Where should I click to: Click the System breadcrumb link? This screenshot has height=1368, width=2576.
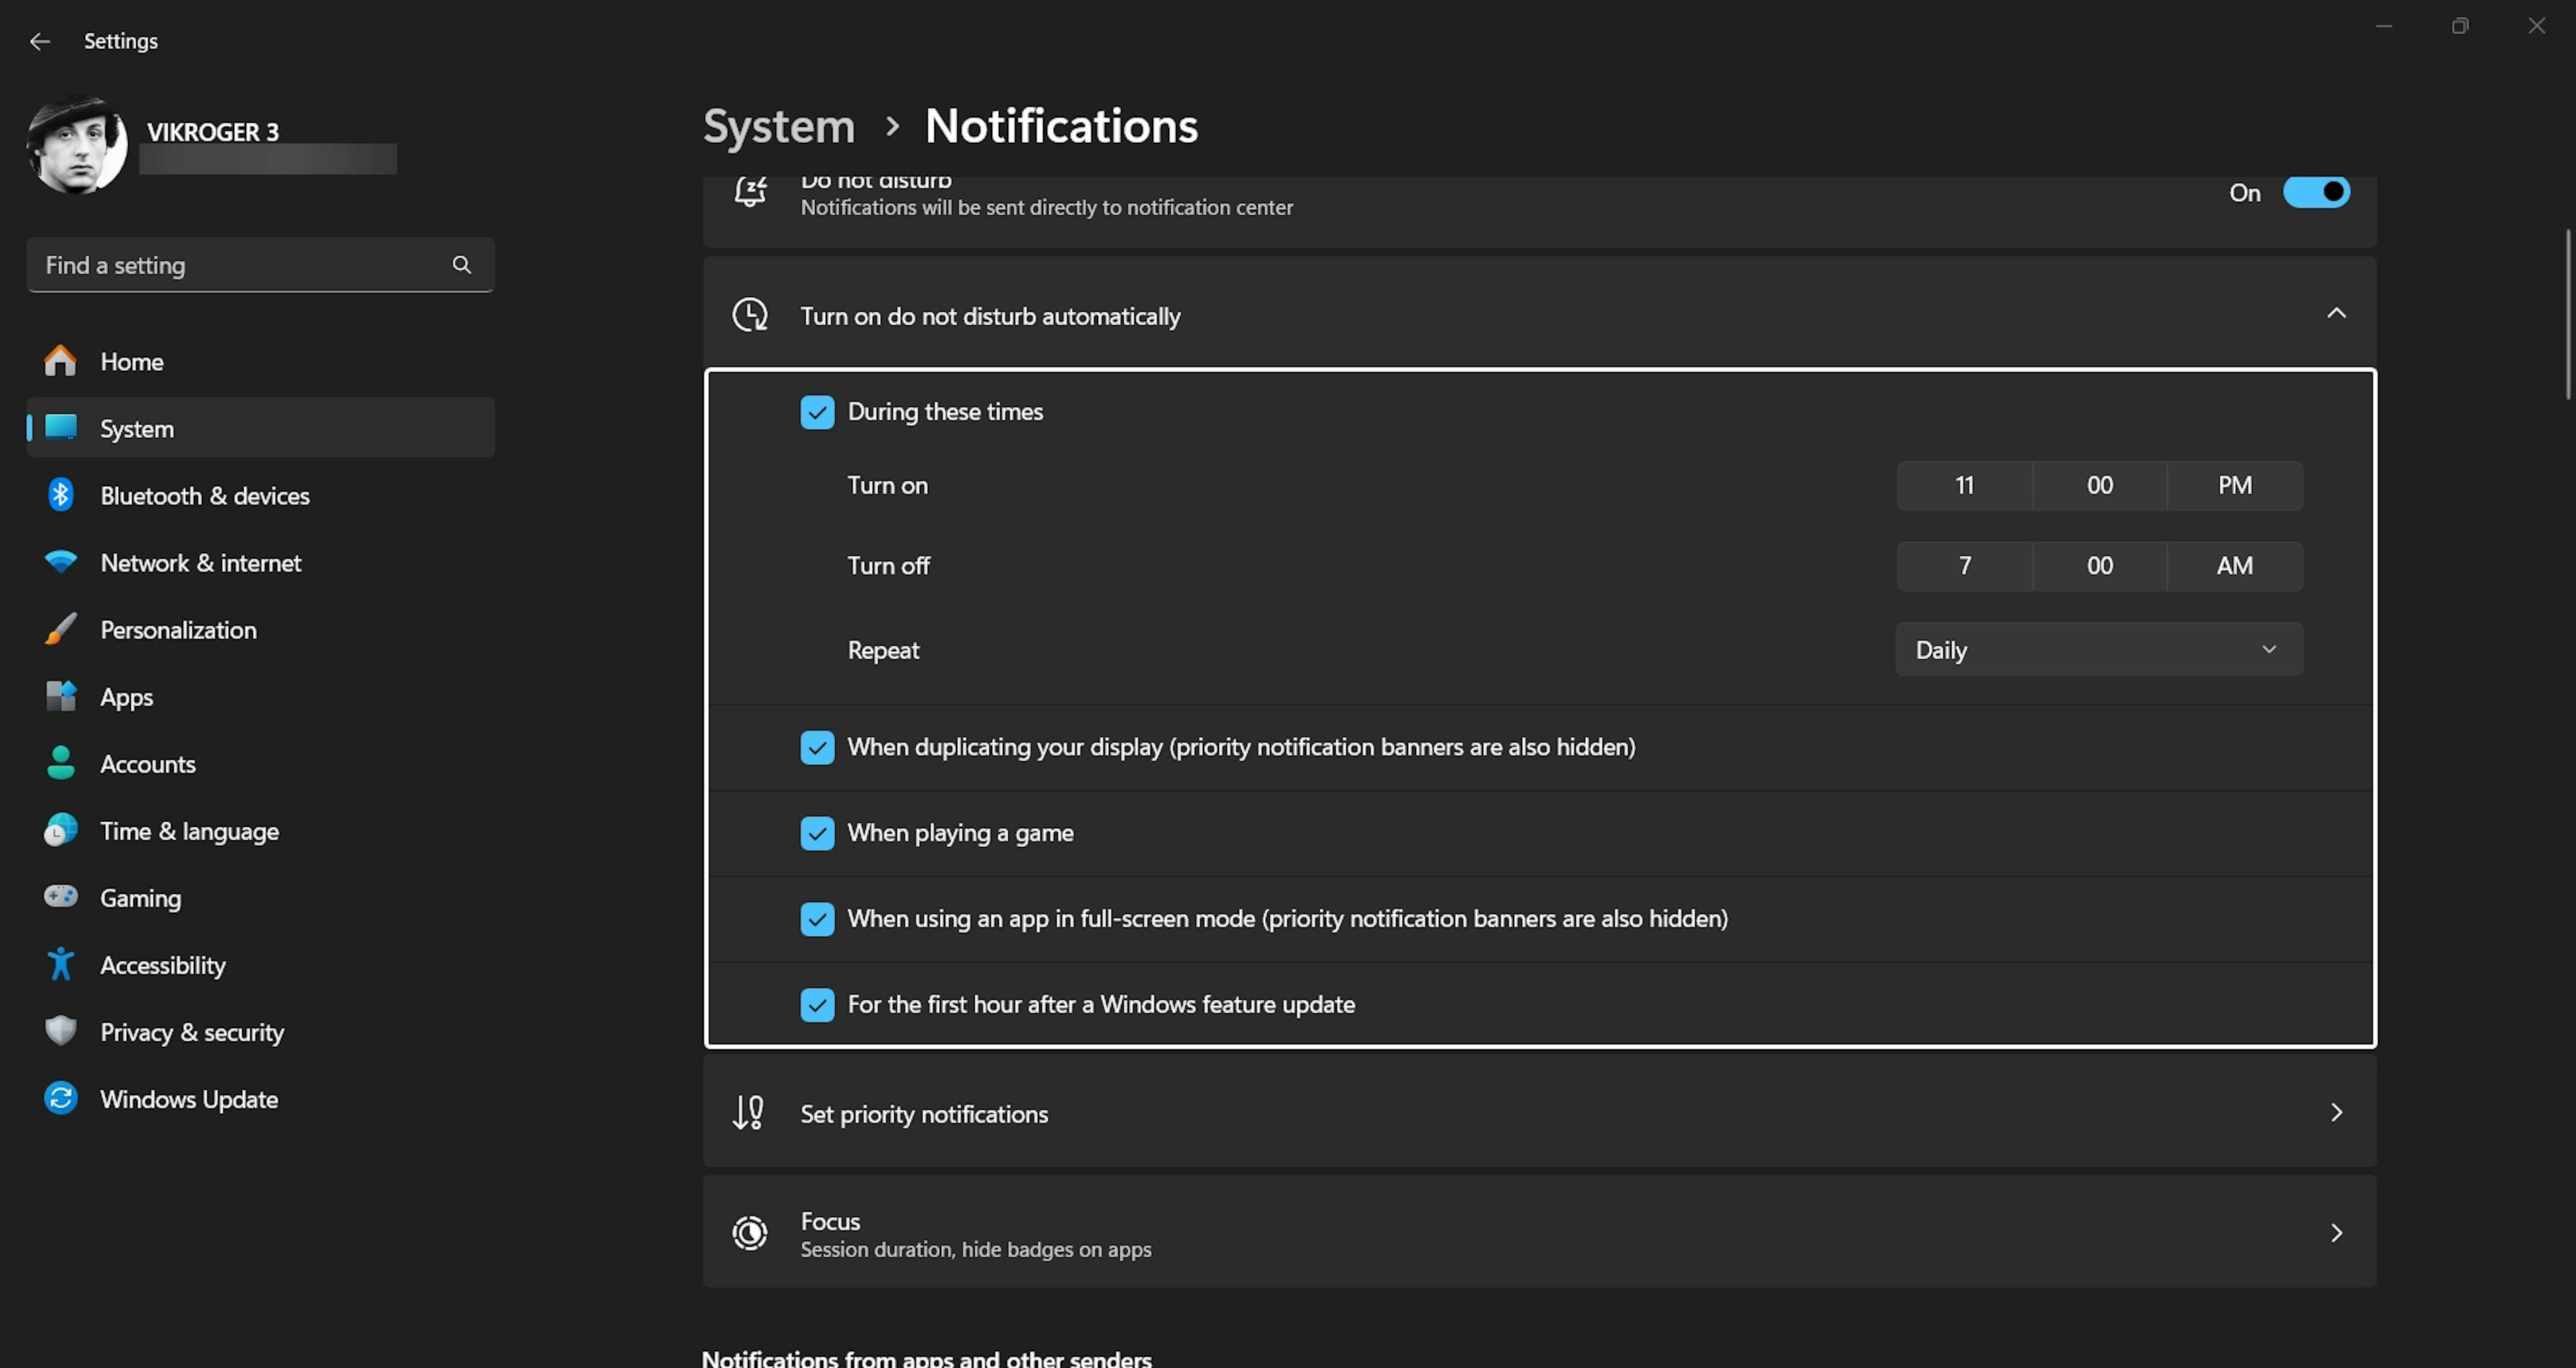(x=779, y=127)
